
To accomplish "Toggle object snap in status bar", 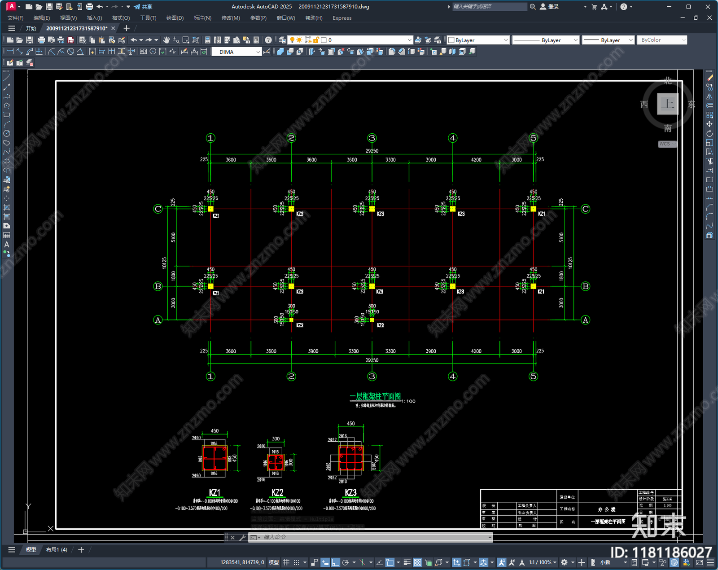I will 390,562.
